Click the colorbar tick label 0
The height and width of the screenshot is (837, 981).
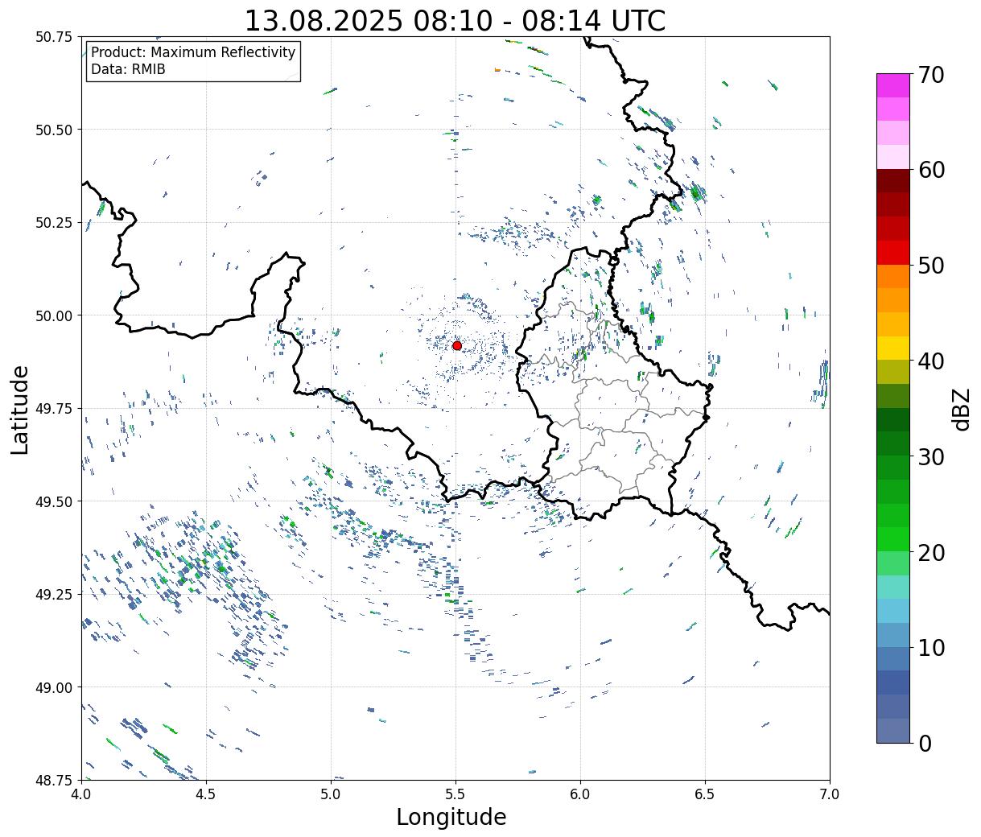925,743
